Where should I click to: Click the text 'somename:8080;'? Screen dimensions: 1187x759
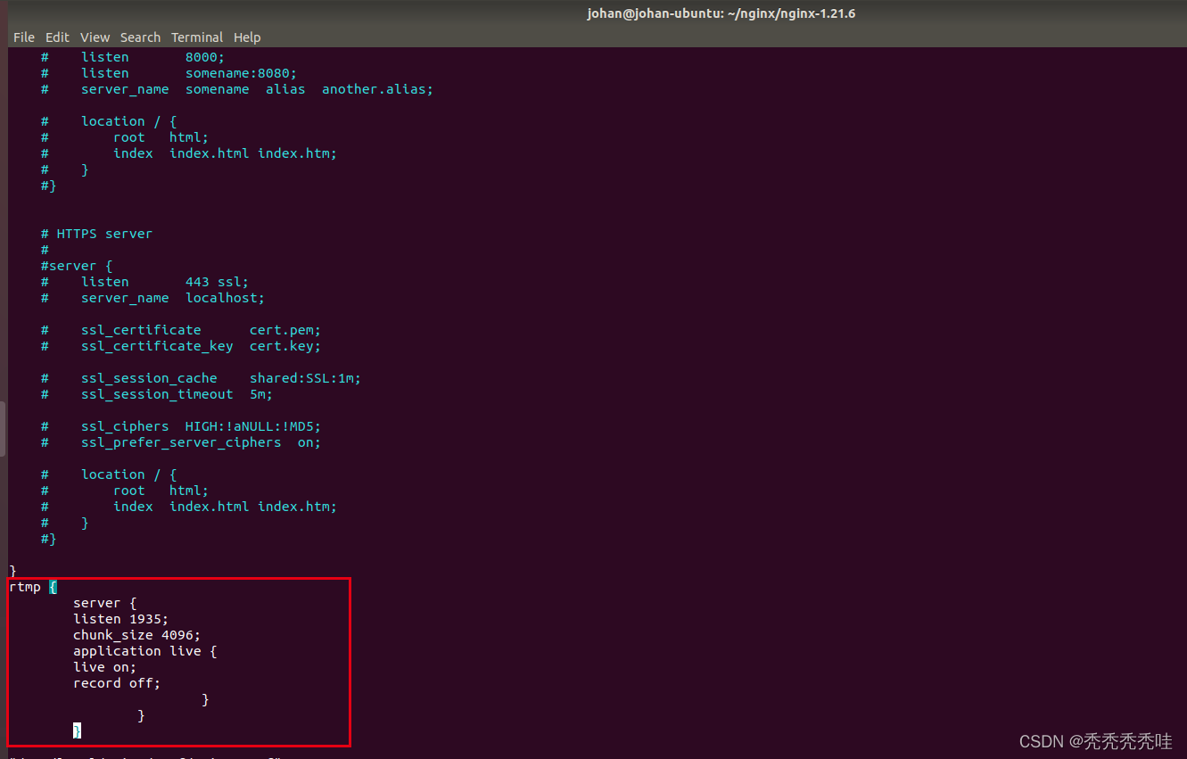click(x=241, y=73)
